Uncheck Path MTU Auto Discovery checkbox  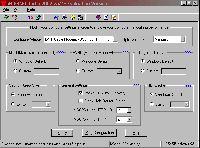(80, 93)
